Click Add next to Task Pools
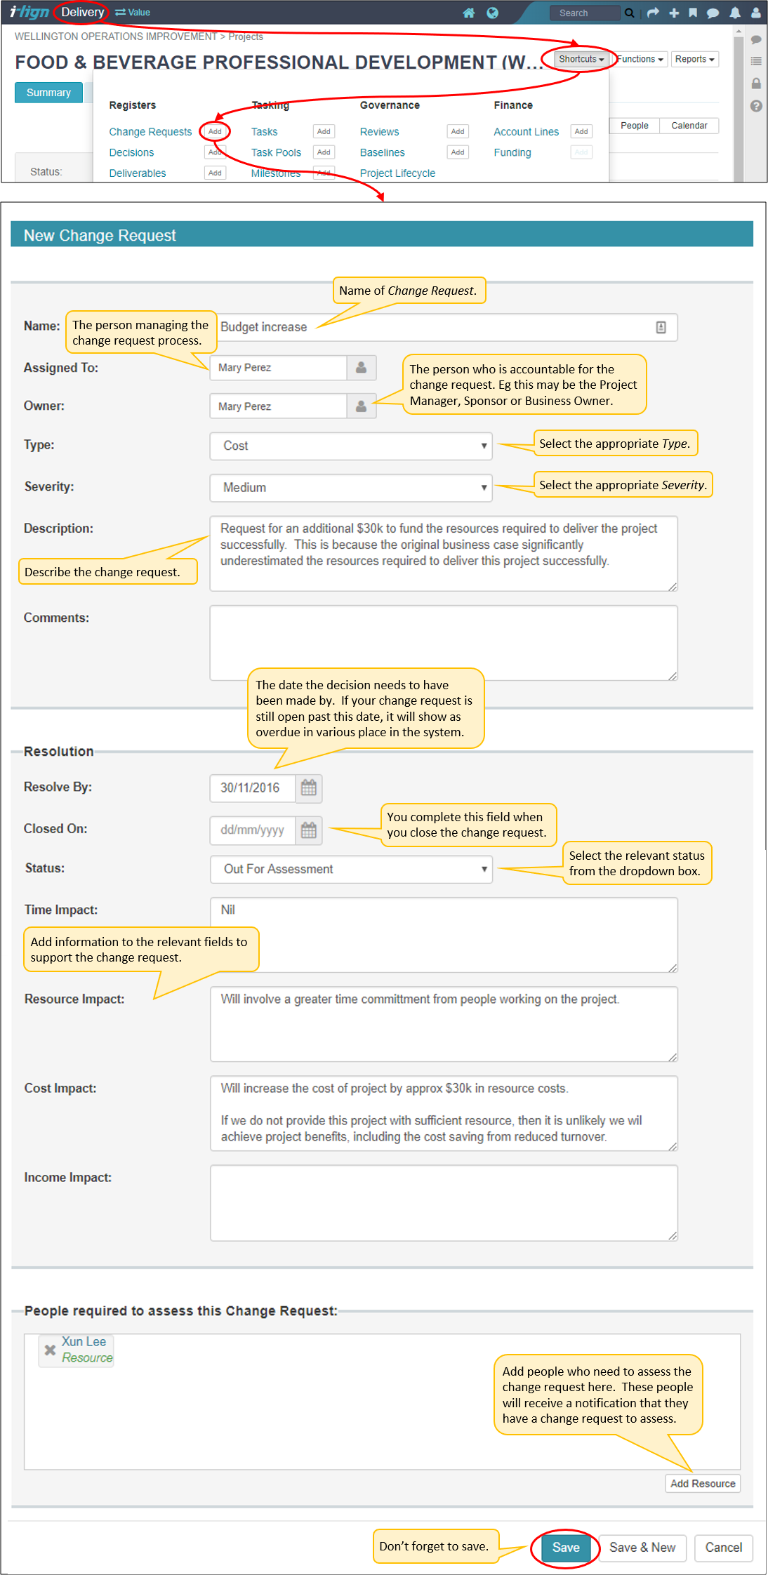This screenshot has width=768, height=1575. point(324,152)
